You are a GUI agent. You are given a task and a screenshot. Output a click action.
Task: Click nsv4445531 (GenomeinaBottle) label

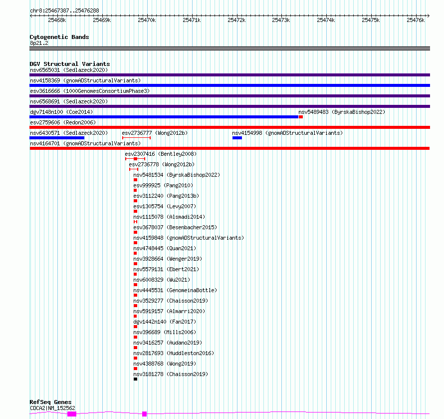pyautogui.click(x=175, y=290)
